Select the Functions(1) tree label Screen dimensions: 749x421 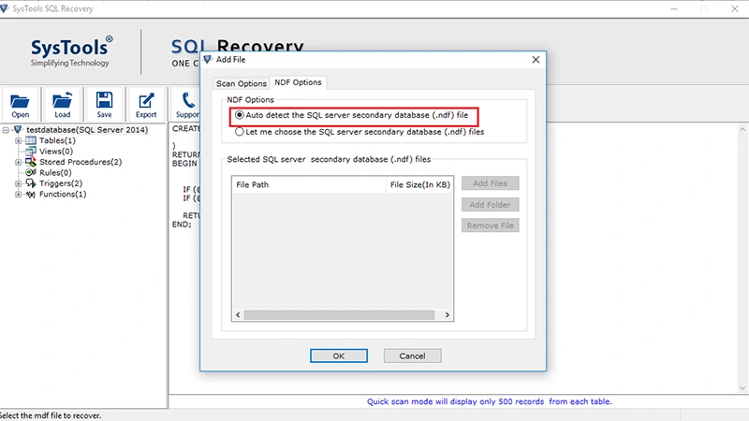pos(63,195)
